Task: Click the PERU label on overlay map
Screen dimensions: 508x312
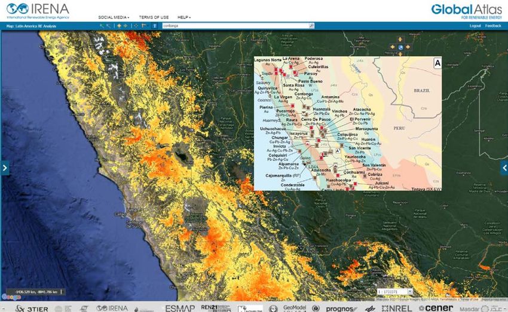Action: (x=399, y=128)
